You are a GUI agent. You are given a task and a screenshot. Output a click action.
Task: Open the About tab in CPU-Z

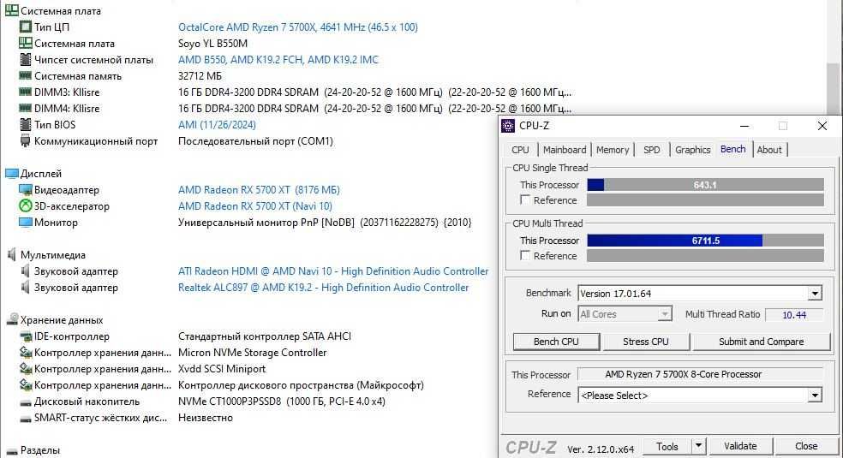pyautogui.click(x=769, y=150)
